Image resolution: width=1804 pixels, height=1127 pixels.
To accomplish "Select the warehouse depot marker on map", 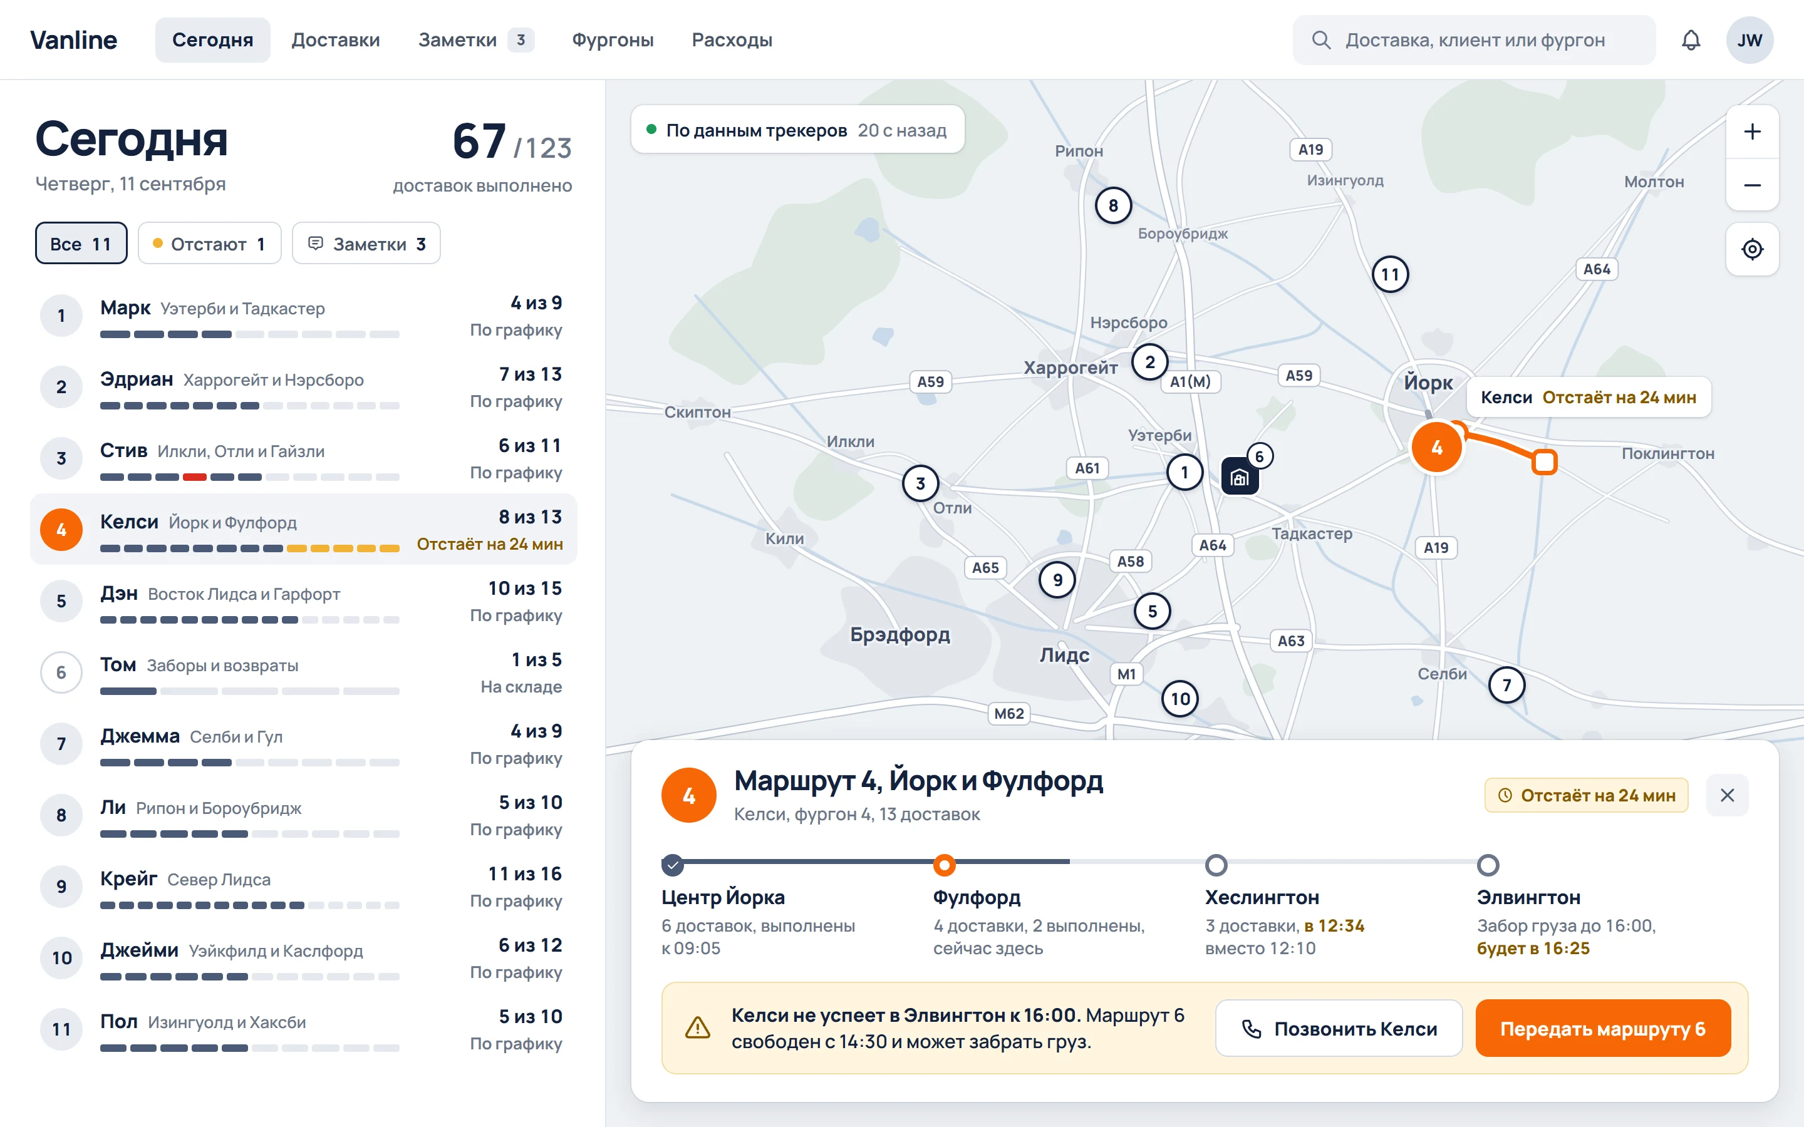I will click(x=1240, y=477).
